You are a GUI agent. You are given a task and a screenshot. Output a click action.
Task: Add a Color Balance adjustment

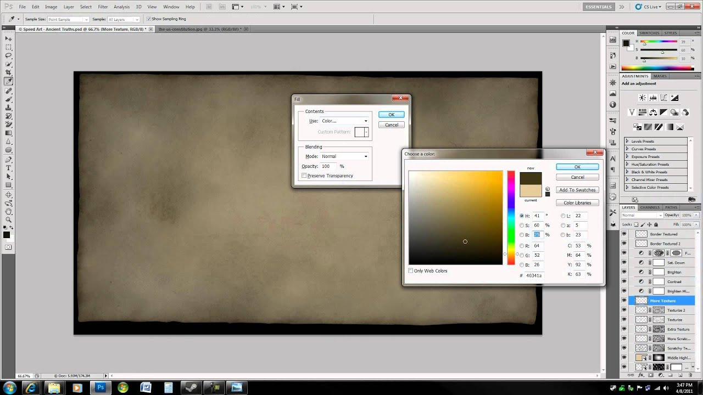(x=653, y=112)
